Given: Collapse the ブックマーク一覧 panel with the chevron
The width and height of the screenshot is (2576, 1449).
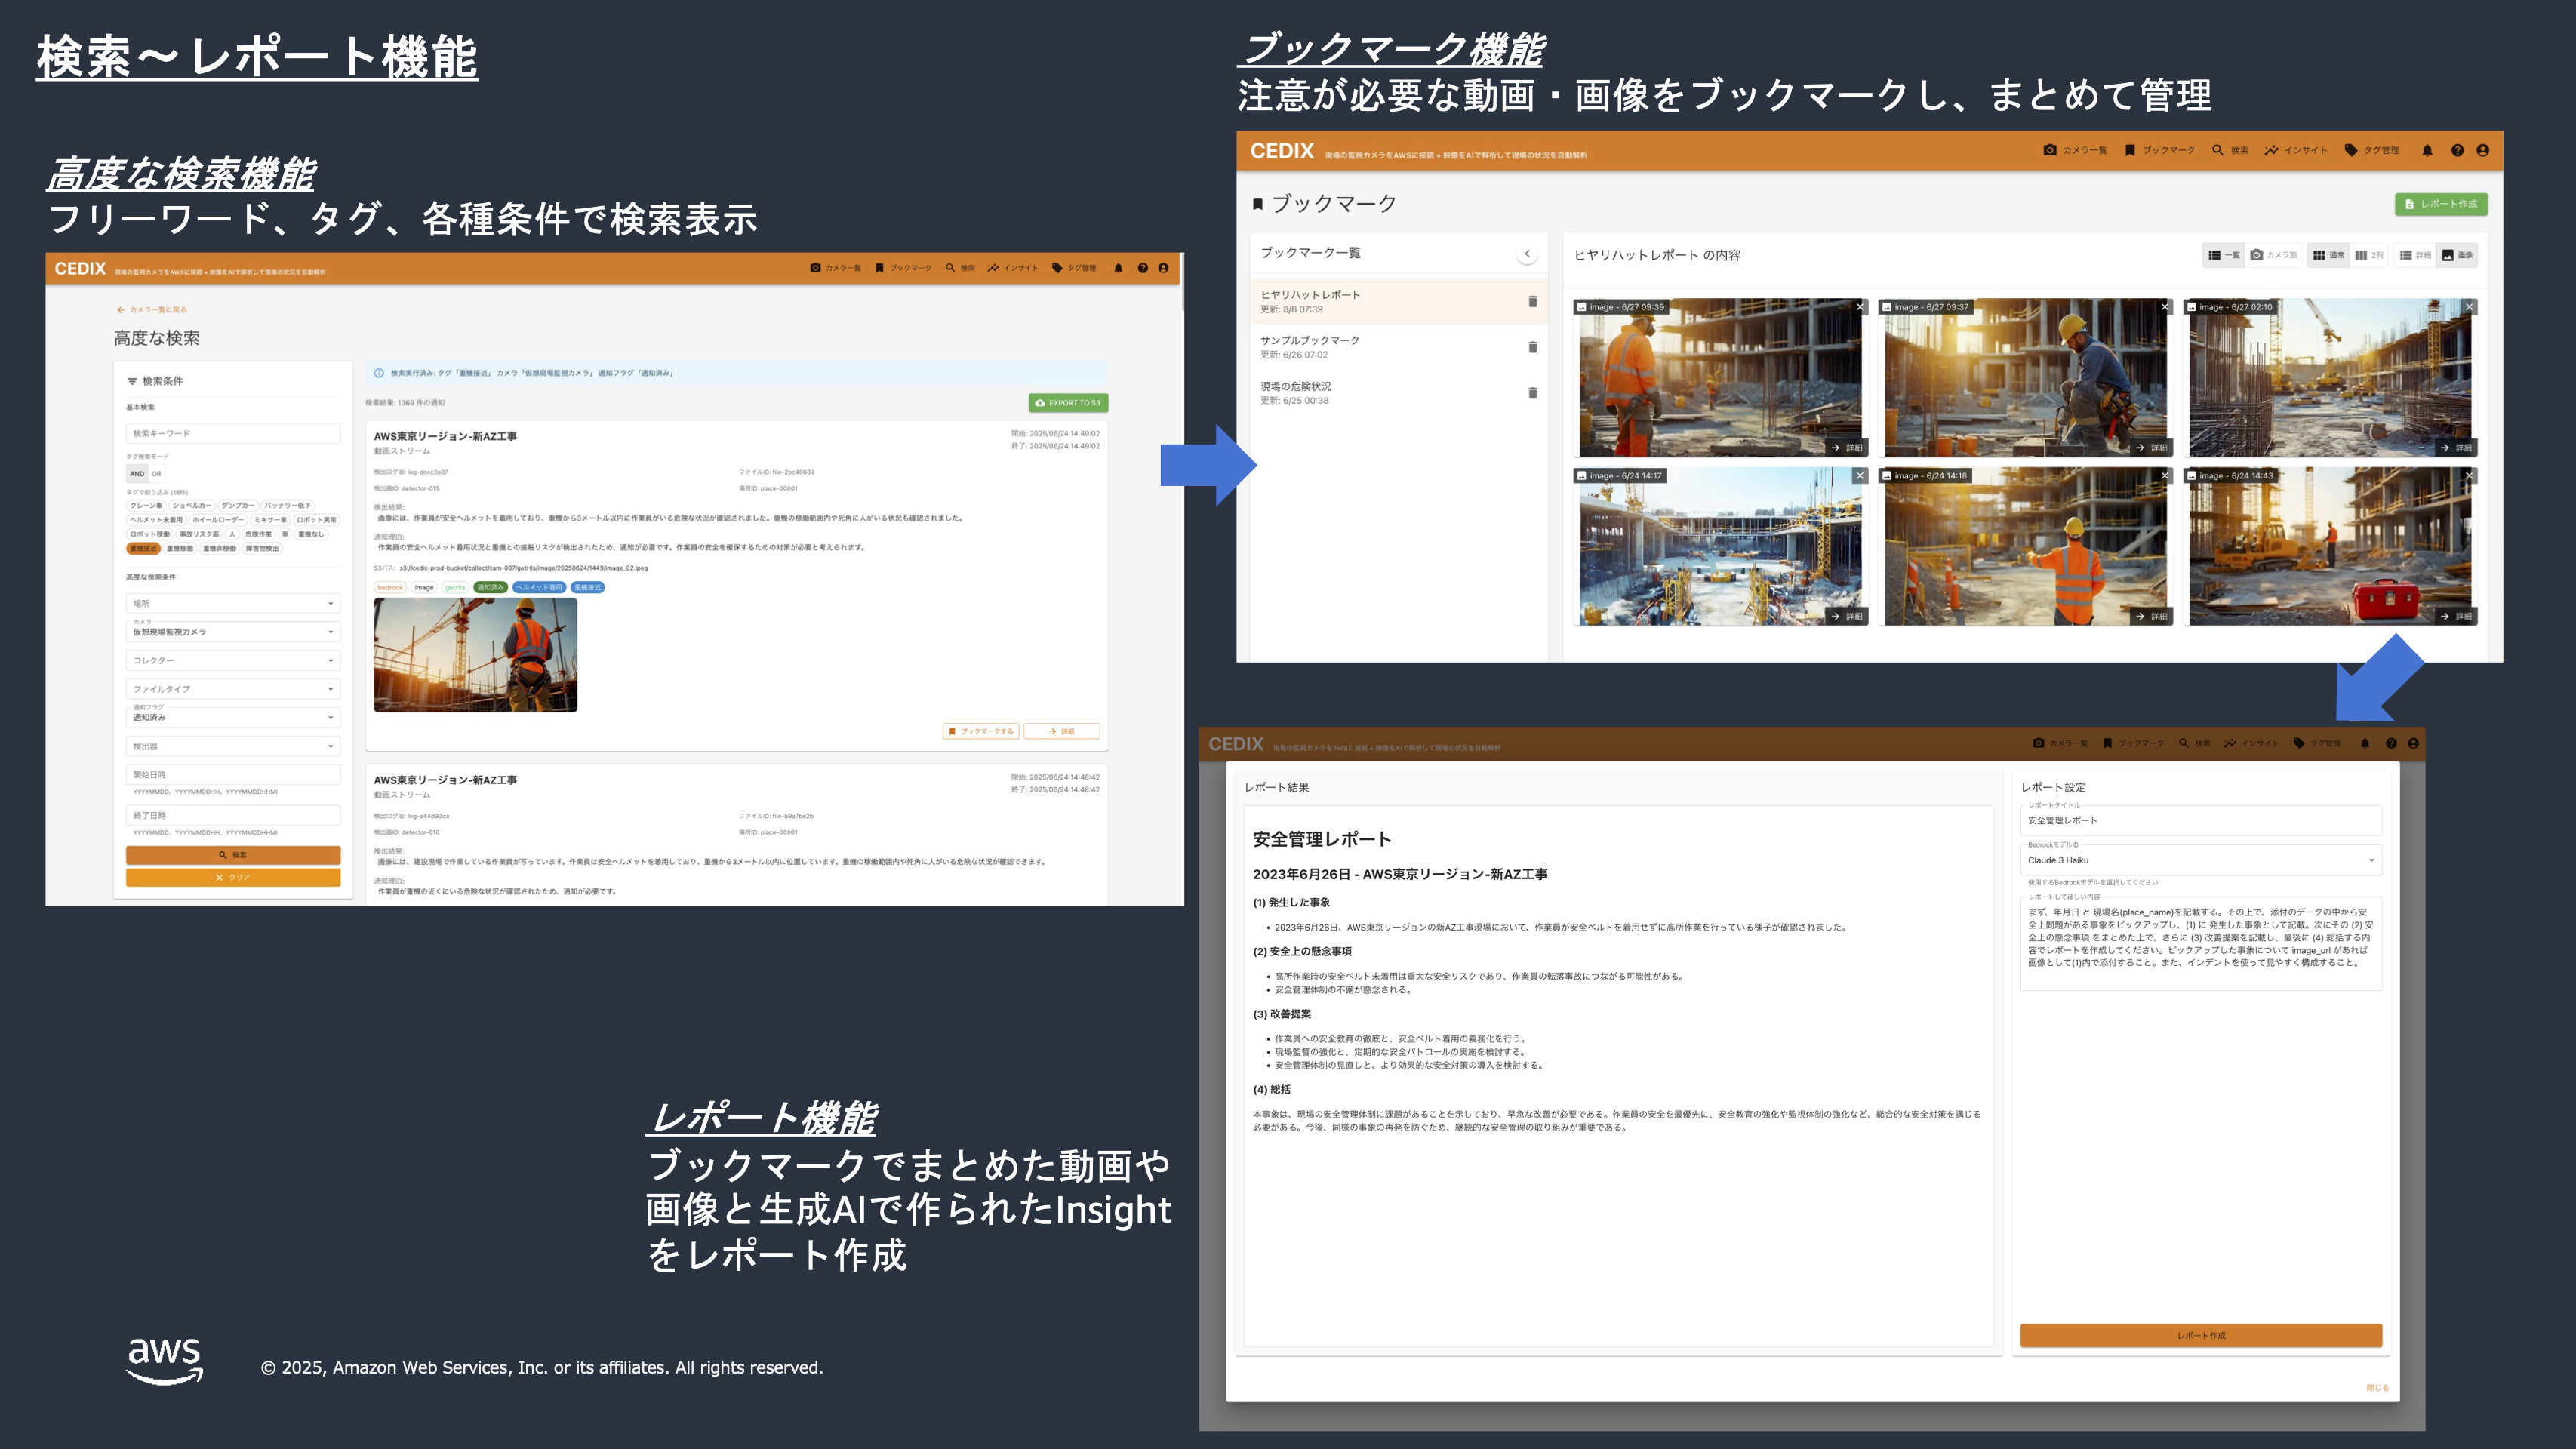Looking at the screenshot, I should click(x=1526, y=253).
